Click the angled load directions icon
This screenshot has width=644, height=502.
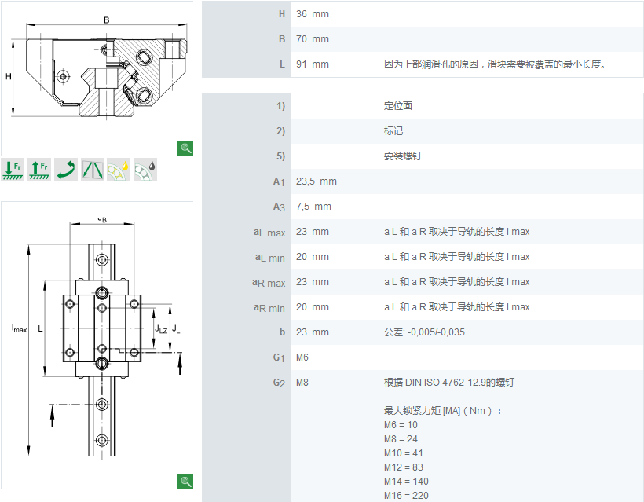(x=93, y=170)
